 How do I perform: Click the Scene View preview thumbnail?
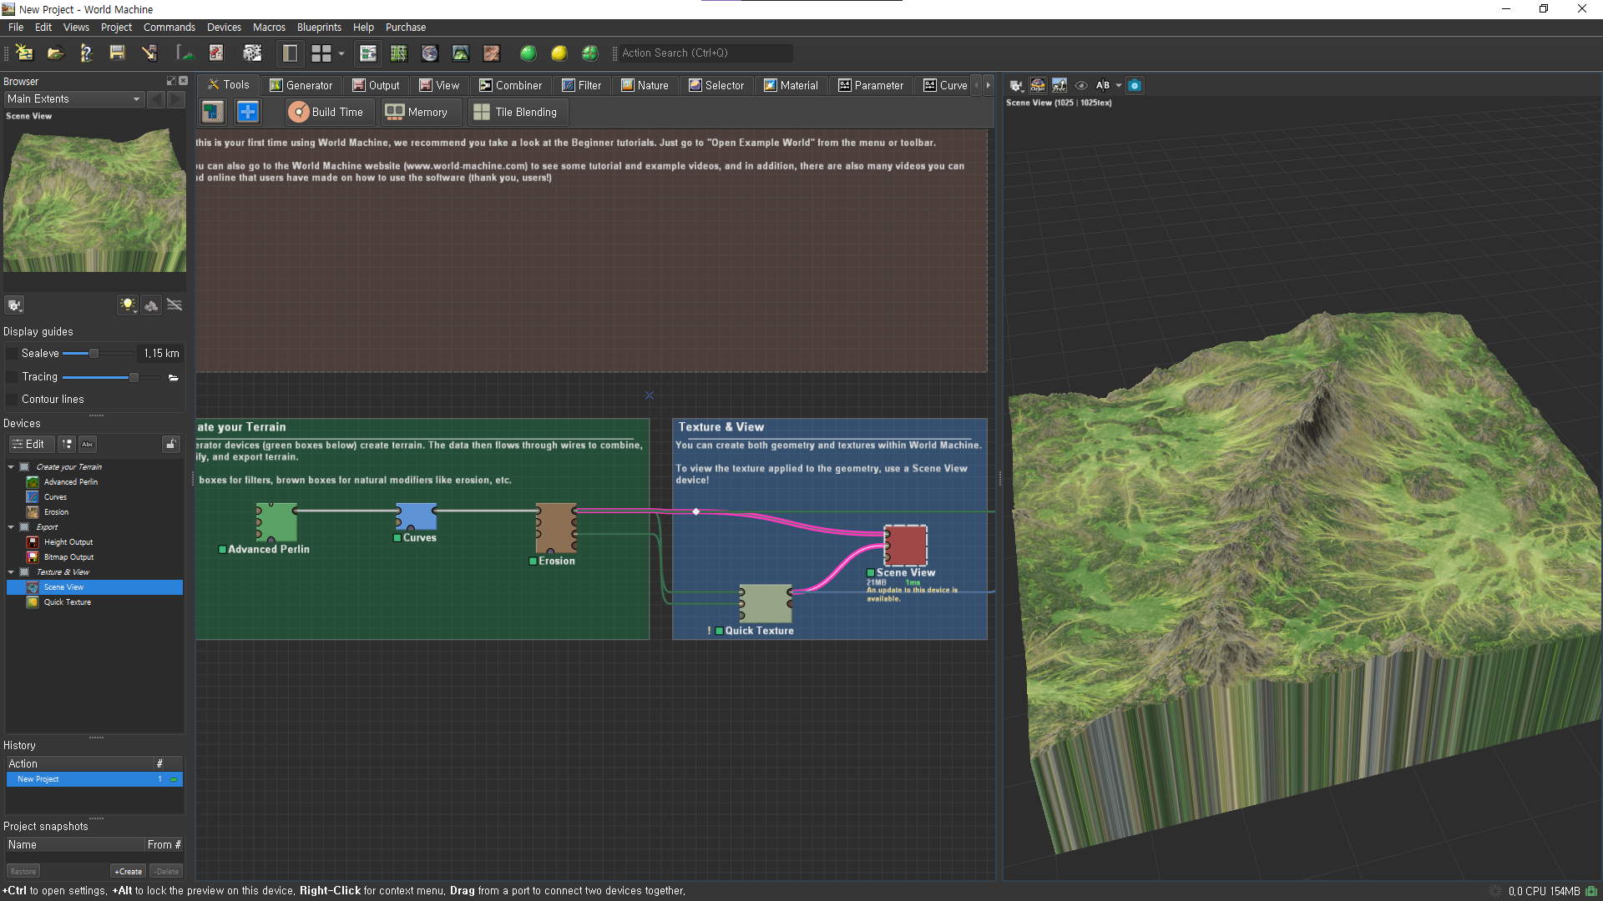pyautogui.click(x=94, y=199)
